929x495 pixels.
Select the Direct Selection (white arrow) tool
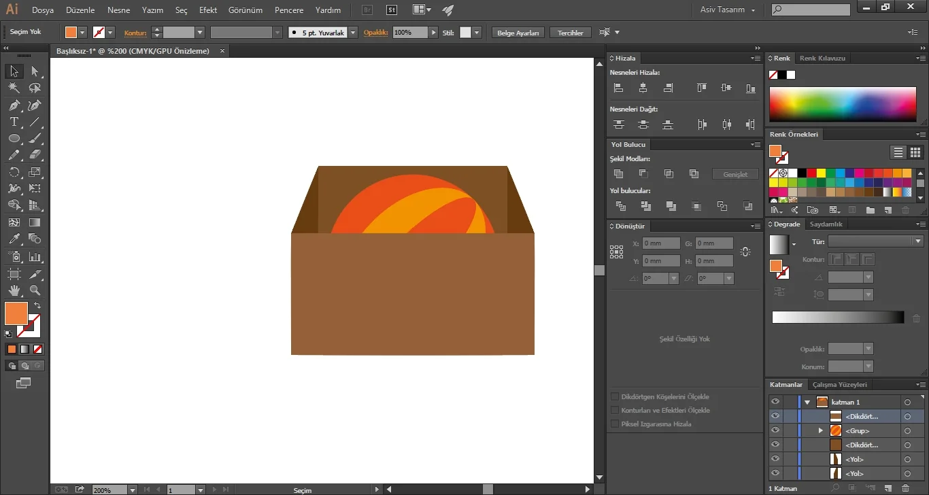click(x=35, y=71)
